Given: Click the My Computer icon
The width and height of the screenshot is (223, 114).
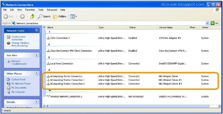Looking at the screenshot, I should [x=9, y=92].
